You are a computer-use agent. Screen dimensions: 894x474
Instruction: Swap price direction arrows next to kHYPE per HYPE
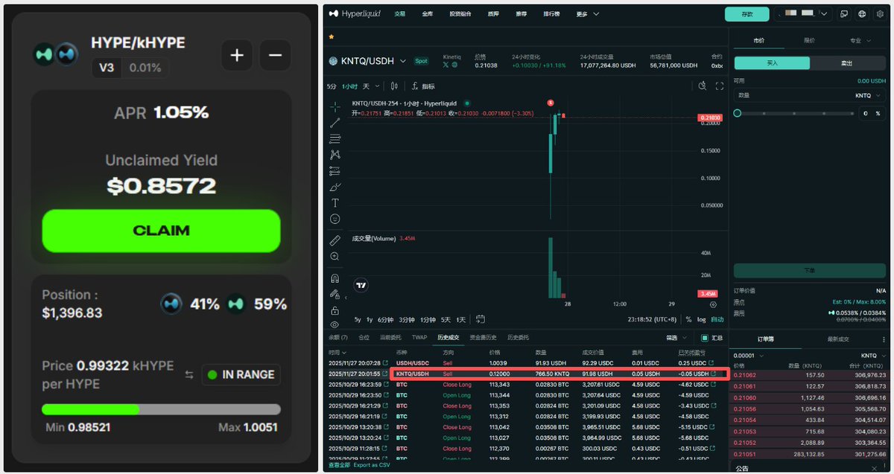pyautogui.click(x=189, y=375)
